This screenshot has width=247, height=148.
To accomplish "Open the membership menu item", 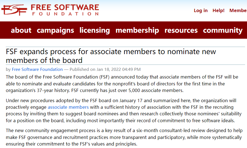I will pyautogui.click(x=137, y=30).
